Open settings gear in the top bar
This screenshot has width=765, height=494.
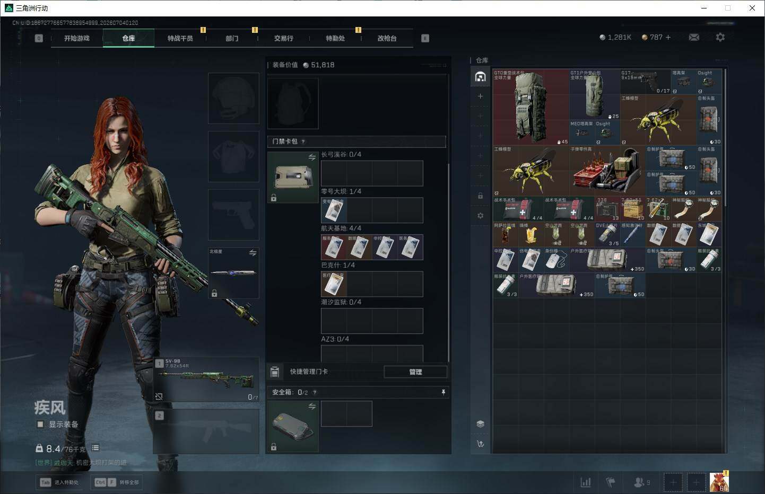click(720, 37)
